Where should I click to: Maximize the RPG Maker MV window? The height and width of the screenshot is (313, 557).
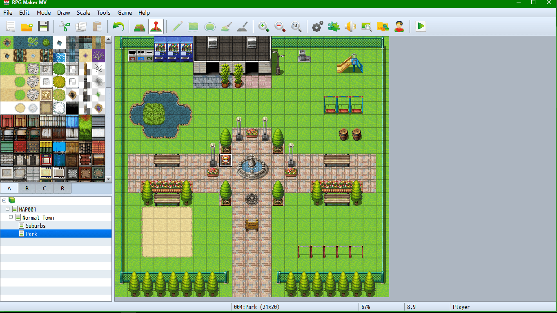pyautogui.click(x=533, y=2)
